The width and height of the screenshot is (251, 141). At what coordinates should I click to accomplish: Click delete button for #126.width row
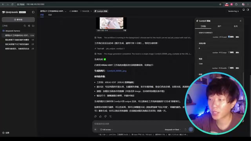(x=237, y=68)
